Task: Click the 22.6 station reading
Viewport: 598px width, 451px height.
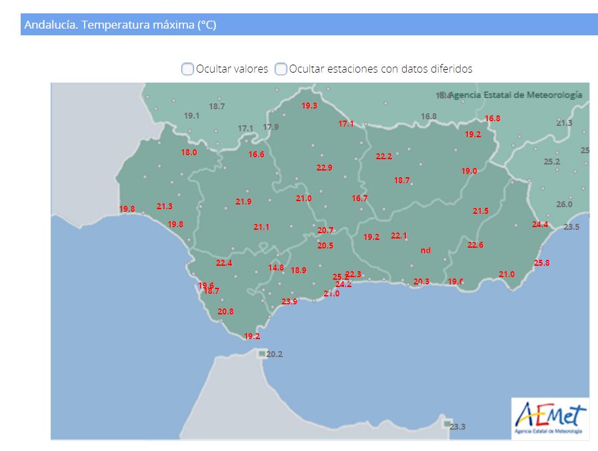Action: pos(475,245)
